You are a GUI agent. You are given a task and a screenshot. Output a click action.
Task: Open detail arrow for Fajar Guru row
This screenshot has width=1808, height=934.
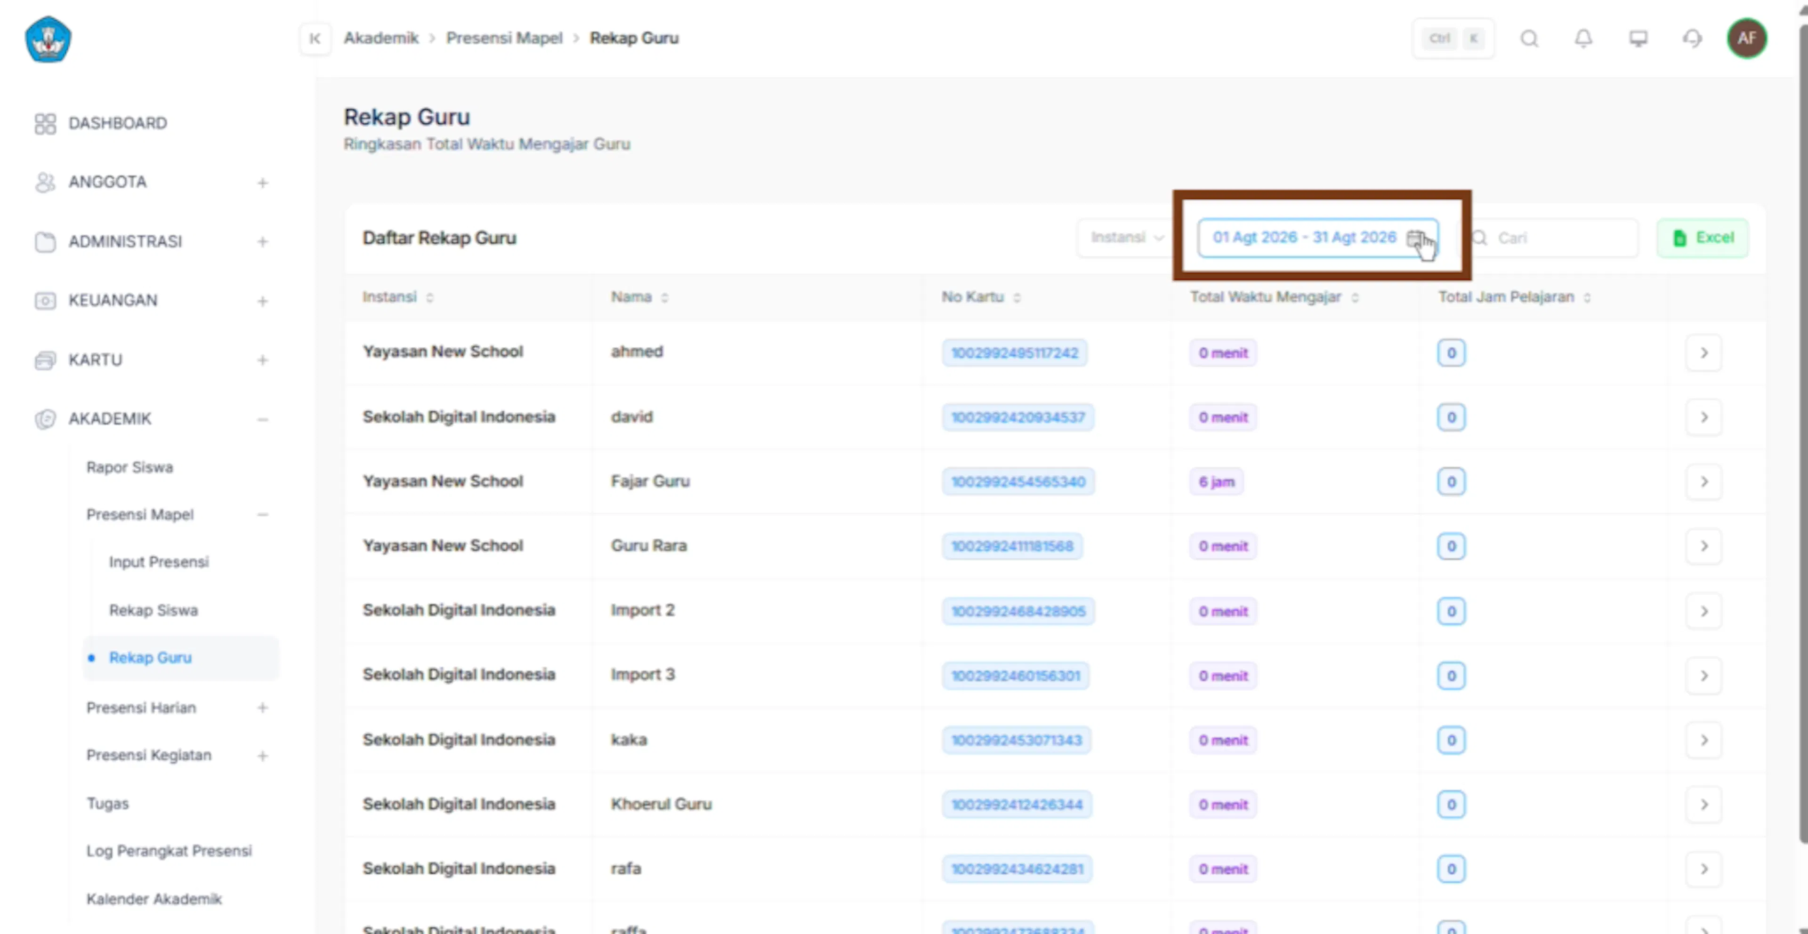[x=1703, y=482]
